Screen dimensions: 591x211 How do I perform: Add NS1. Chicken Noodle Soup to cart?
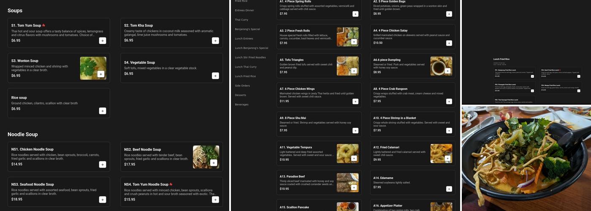pos(103,165)
